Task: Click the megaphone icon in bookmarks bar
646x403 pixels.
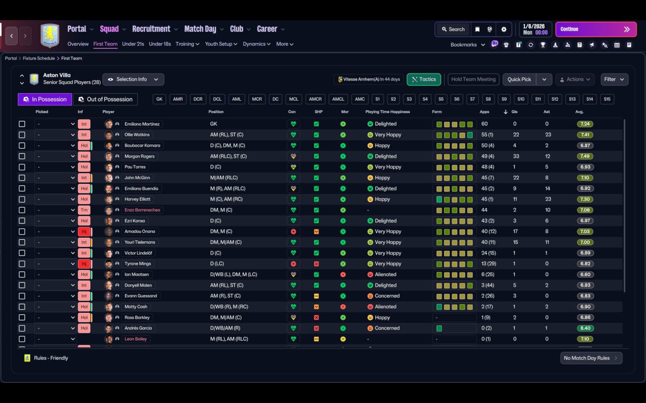Action: [x=593, y=45]
